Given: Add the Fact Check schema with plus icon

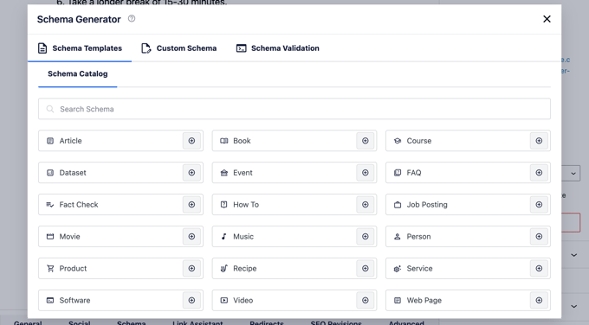Looking at the screenshot, I should tap(191, 205).
